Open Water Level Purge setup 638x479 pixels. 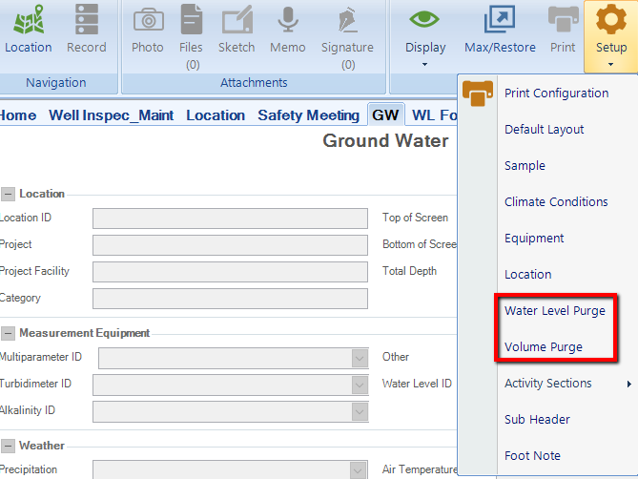[x=555, y=310]
